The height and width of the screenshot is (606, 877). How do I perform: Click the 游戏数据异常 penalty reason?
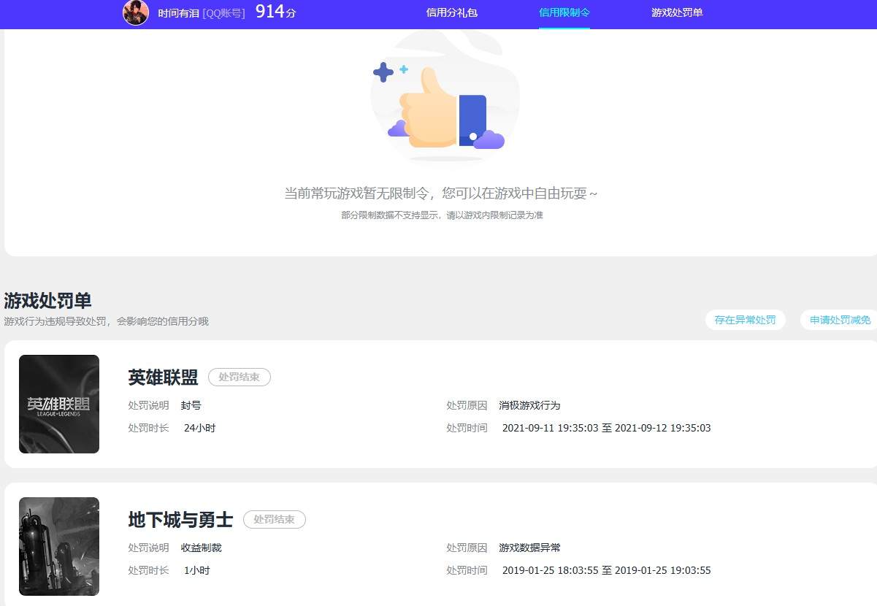[529, 548]
